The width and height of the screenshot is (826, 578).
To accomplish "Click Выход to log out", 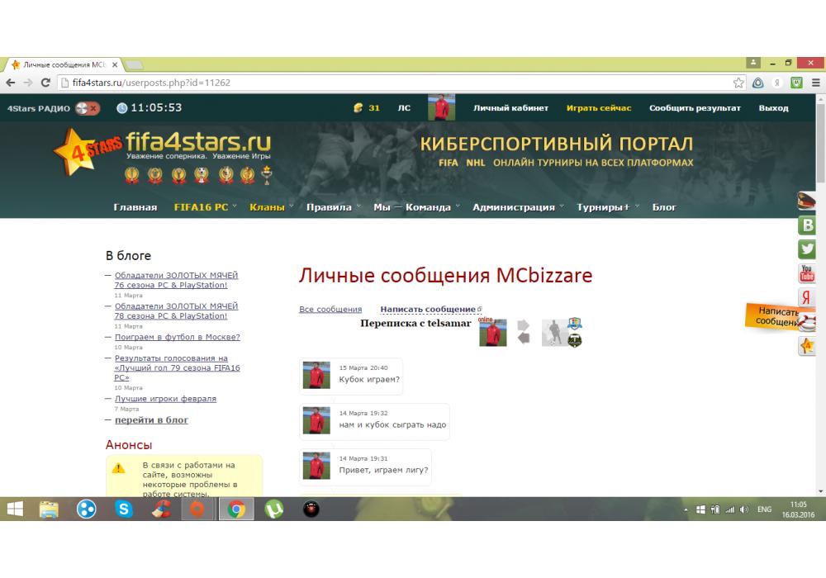I will [773, 108].
